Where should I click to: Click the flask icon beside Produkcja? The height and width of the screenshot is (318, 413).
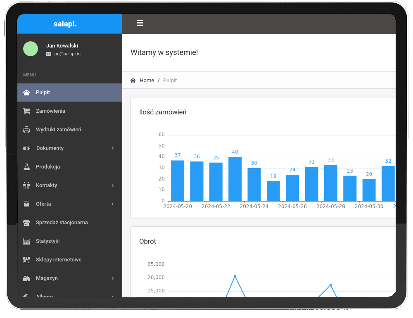pos(26,167)
